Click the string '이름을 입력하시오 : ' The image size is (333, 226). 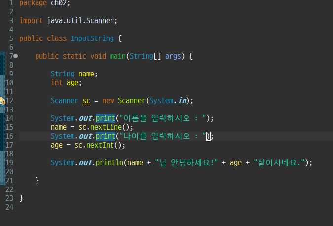[163, 118]
